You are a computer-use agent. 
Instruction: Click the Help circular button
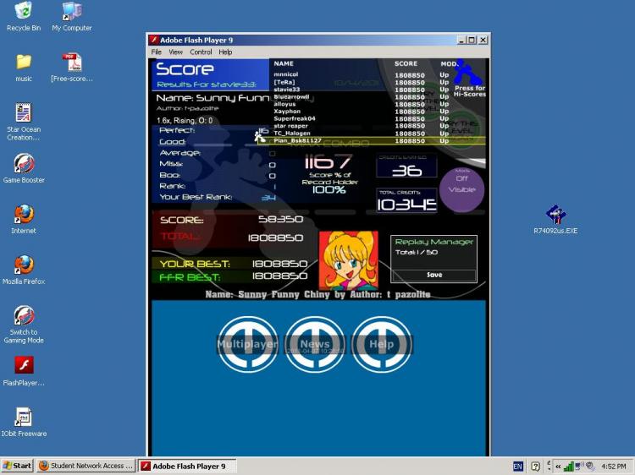pyautogui.click(x=381, y=344)
